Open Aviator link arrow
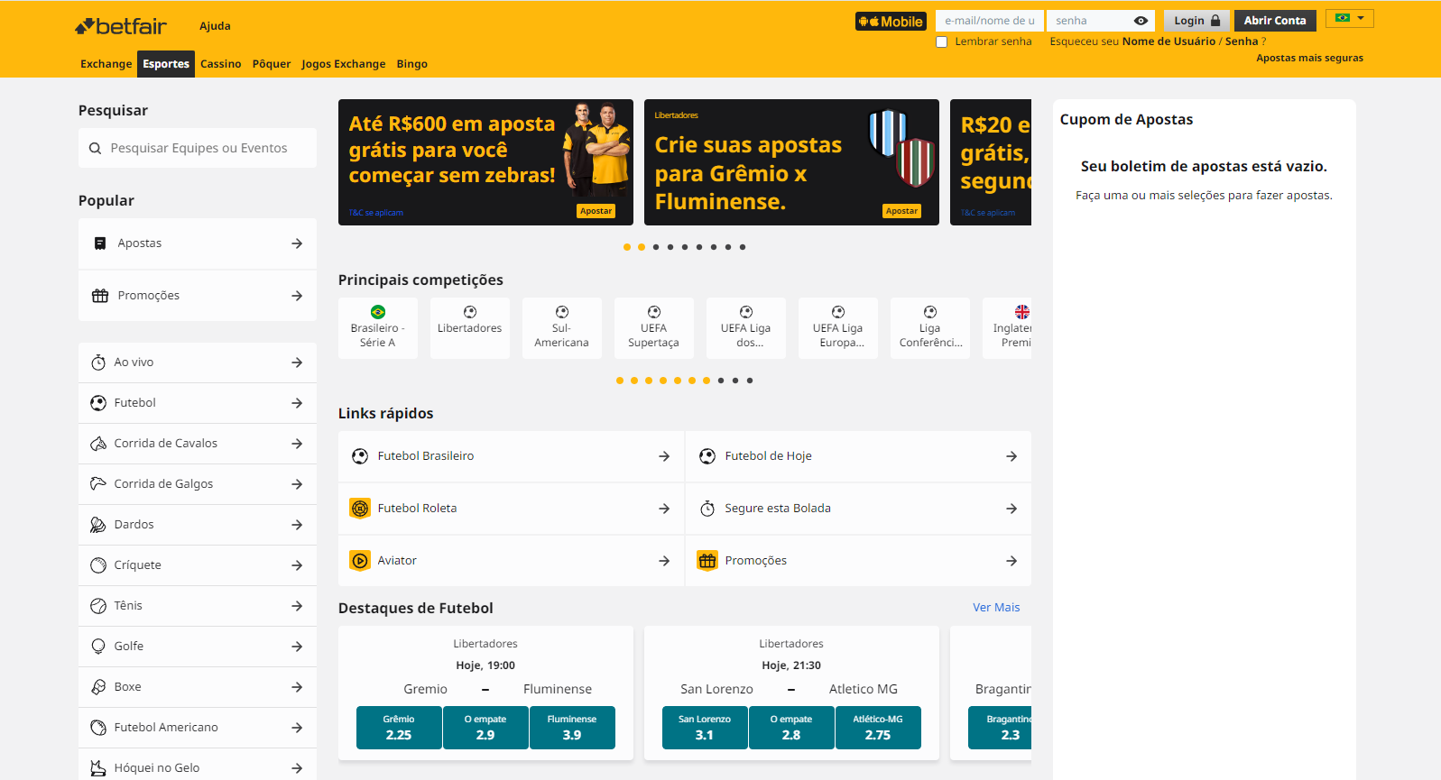 664,561
